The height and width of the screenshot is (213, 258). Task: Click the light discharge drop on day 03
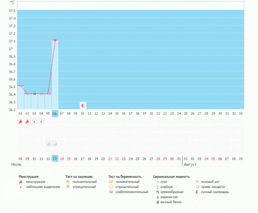(x=34, y=122)
